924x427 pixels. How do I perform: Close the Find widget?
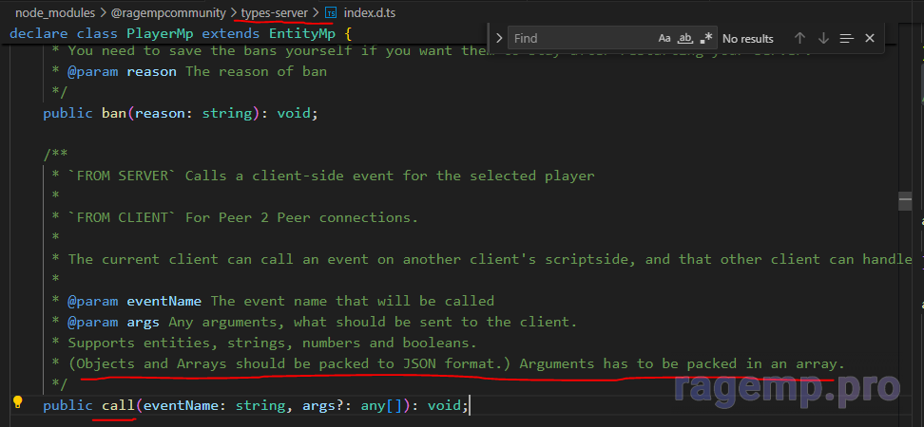(869, 38)
